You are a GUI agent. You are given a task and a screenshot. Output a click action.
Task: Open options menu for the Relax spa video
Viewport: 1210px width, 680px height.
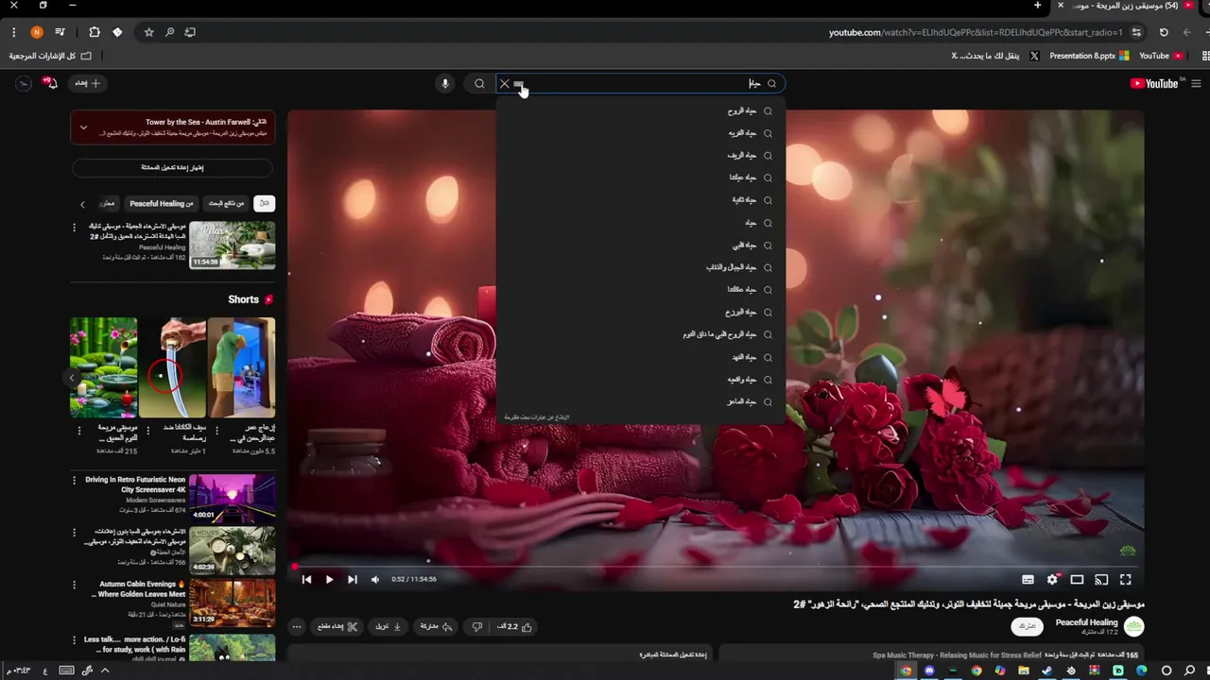[75, 228]
